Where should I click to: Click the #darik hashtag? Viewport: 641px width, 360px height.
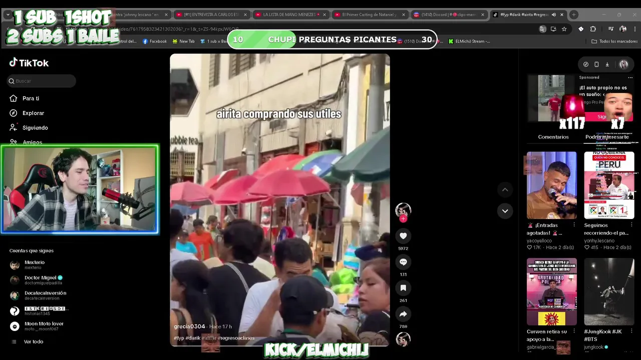click(x=193, y=338)
